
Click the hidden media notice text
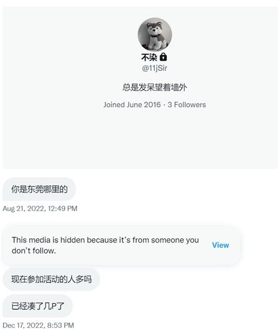tap(105, 245)
